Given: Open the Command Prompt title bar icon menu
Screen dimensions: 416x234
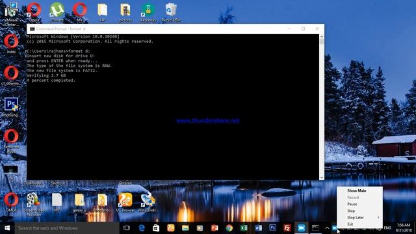Looking at the screenshot, I should [32, 29].
